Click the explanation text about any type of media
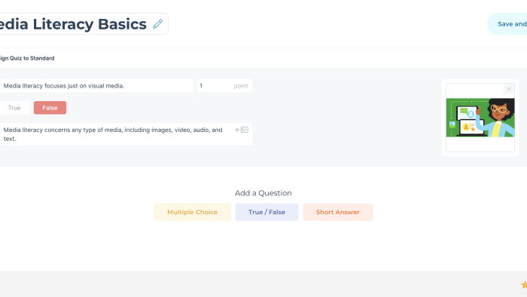Image resolution: width=527 pixels, height=297 pixels. pyautogui.click(x=113, y=134)
